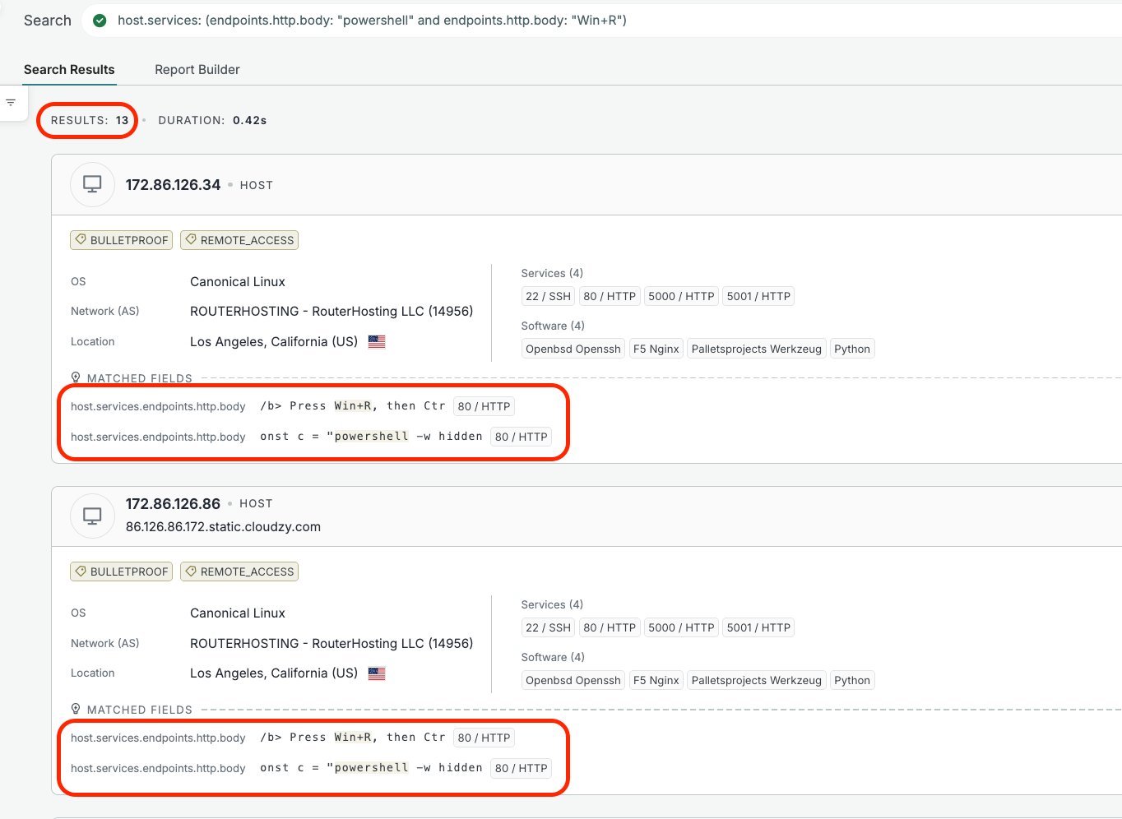Open host 172.86.126.34
The image size is (1122, 819).
click(173, 185)
